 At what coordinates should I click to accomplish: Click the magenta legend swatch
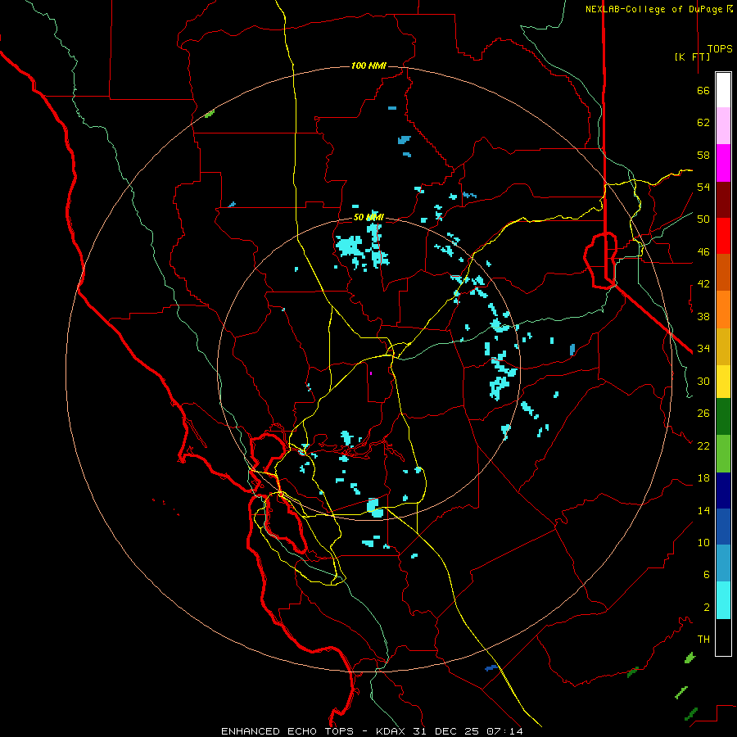pyautogui.click(x=723, y=163)
